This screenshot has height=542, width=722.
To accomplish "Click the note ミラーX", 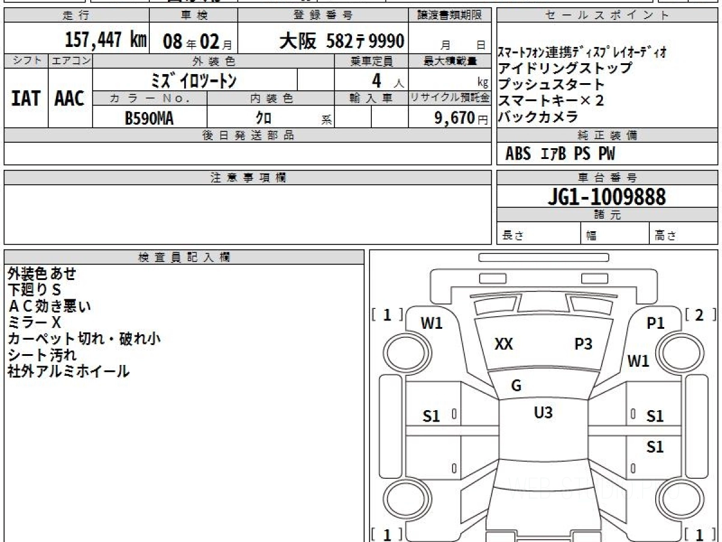I will (x=34, y=323).
